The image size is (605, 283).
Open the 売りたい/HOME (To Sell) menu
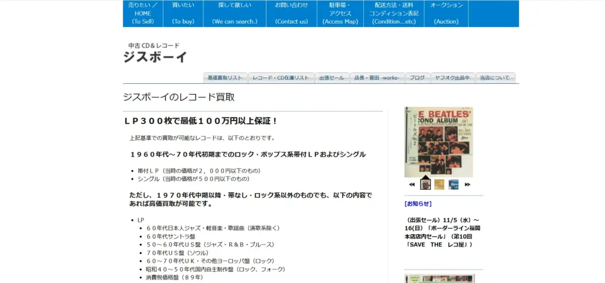click(142, 14)
